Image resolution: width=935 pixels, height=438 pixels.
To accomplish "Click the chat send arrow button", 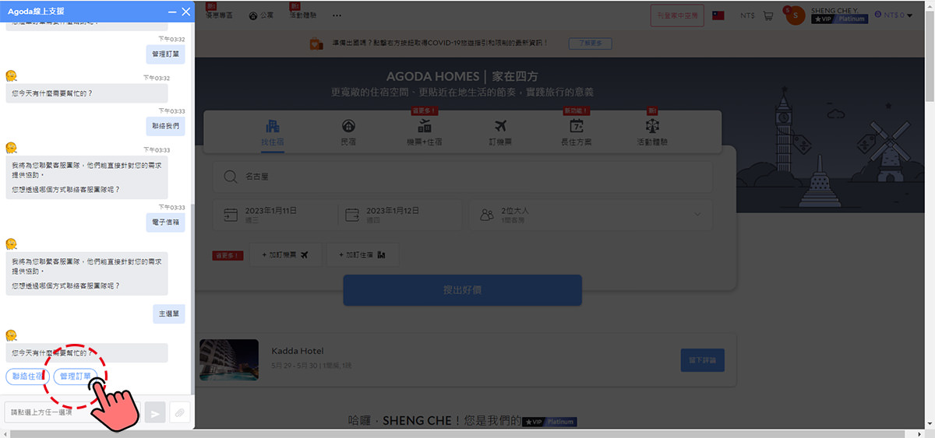I will point(155,413).
